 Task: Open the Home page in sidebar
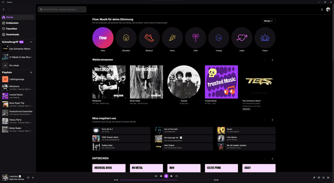coord(18,17)
